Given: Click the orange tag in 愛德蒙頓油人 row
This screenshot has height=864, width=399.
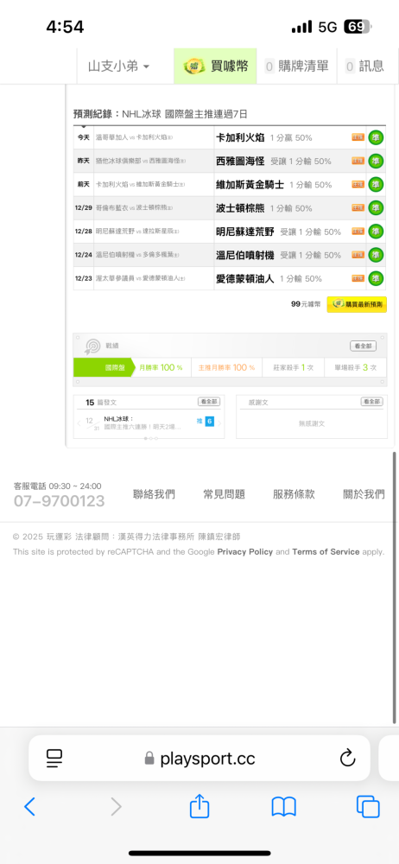Looking at the screenshot, I should [358, 278].
